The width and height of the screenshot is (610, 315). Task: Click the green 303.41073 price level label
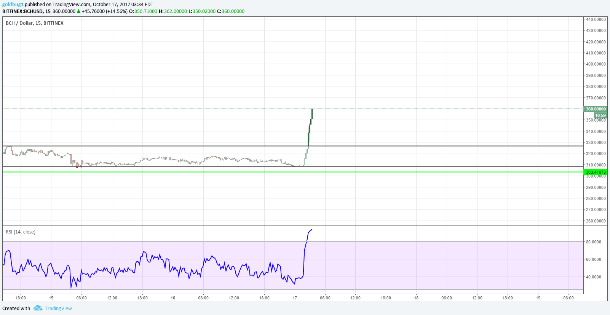pos(596,172)
